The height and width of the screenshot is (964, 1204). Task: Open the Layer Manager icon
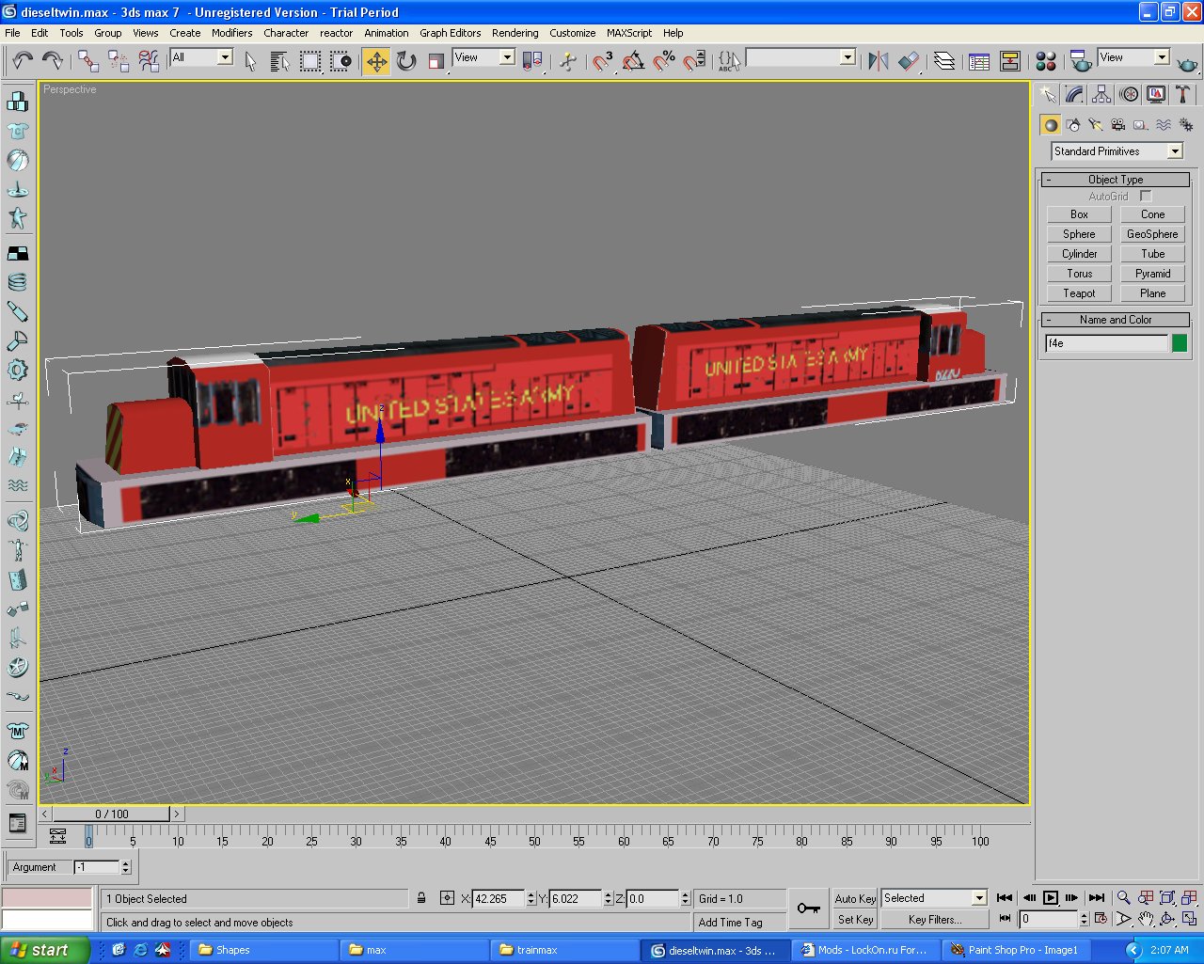pyautogui.click(x=944, y=61)
